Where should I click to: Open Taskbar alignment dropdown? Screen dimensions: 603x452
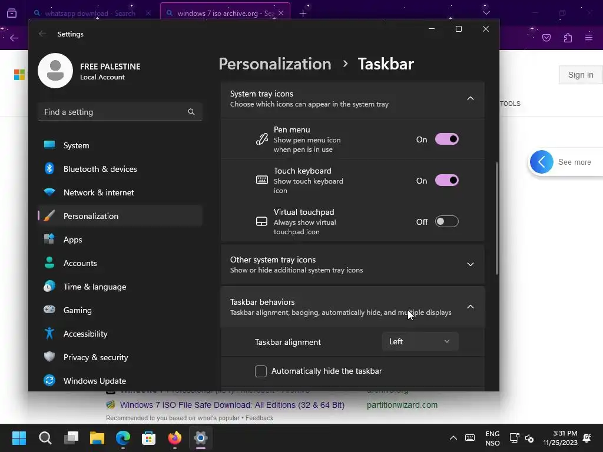pos(420,341)
